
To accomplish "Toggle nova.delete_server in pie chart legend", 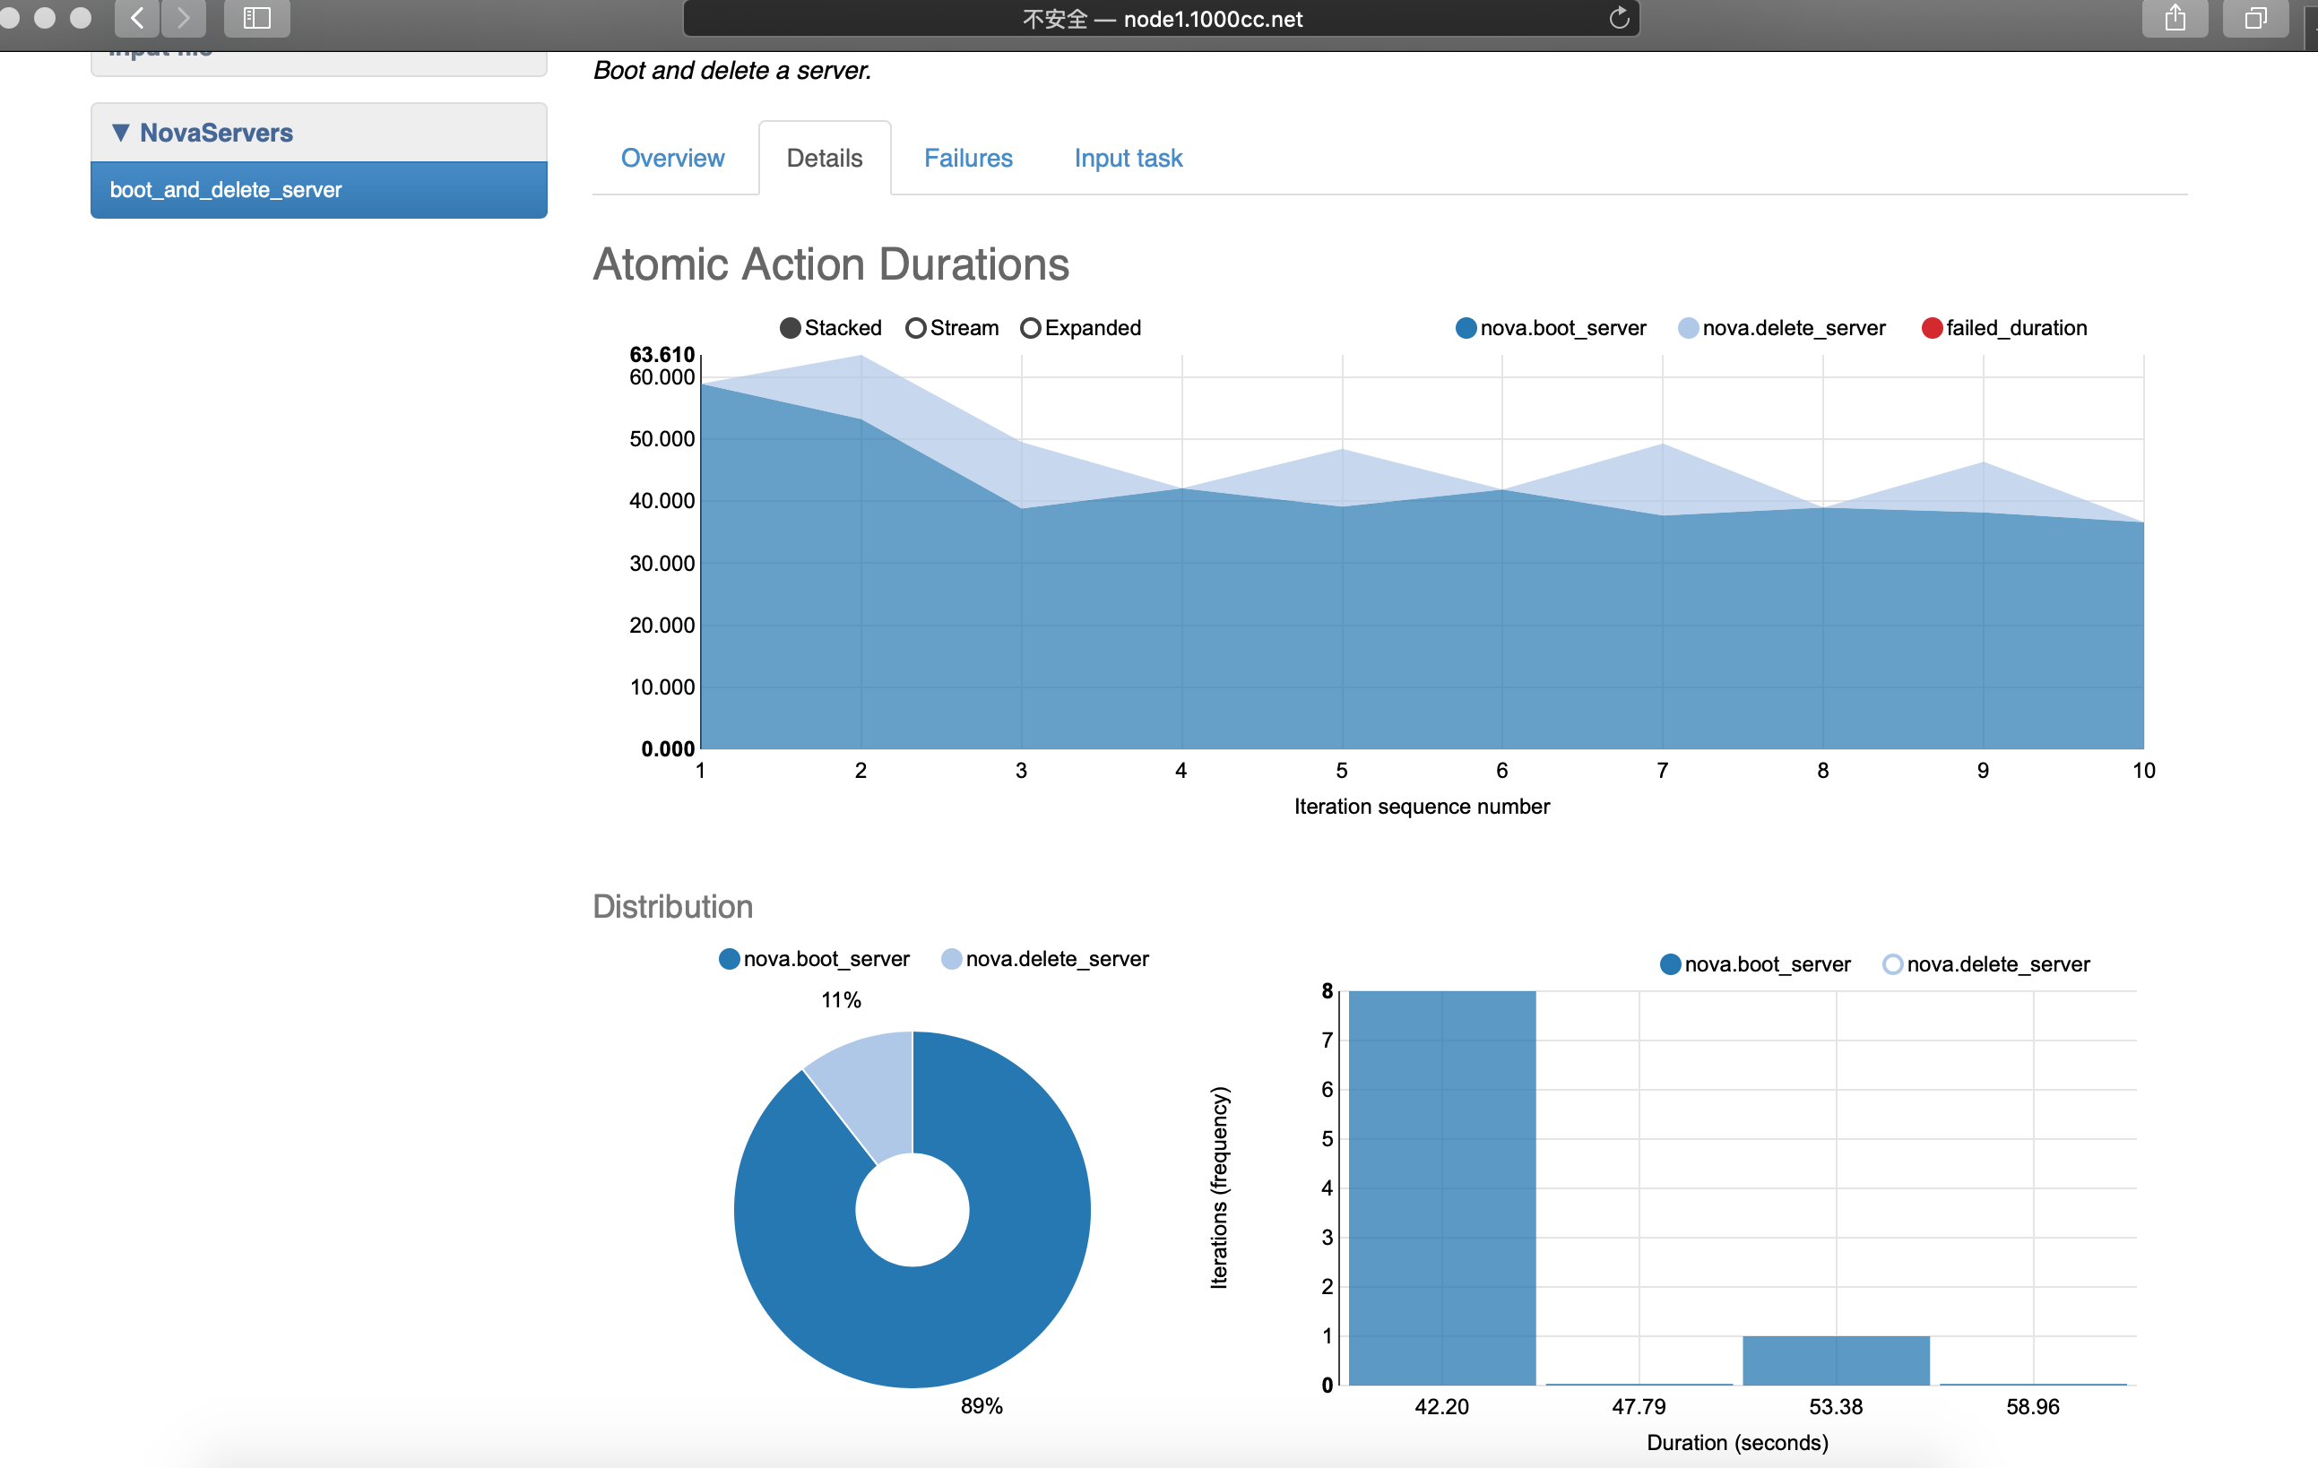I will click(x=951, y=959).
